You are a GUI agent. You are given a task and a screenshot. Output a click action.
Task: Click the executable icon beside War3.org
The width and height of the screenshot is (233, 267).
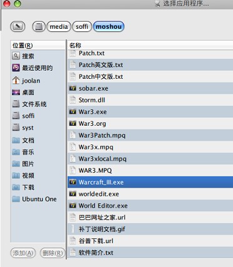pos(73,124)
